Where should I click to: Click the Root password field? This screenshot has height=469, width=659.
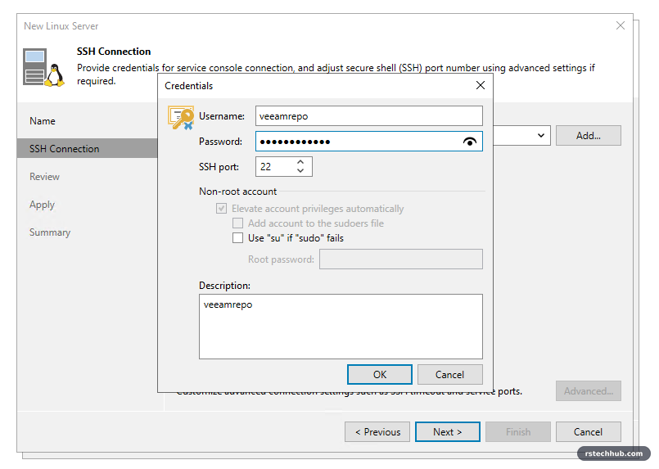click(401, 259)
